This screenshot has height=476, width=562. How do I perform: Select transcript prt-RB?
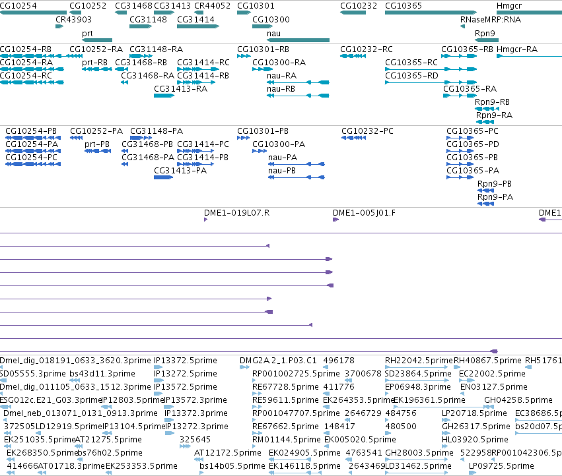(x=94, y=62)
